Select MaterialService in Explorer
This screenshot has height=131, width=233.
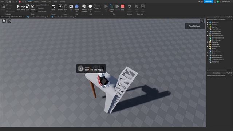coord(217,29)
